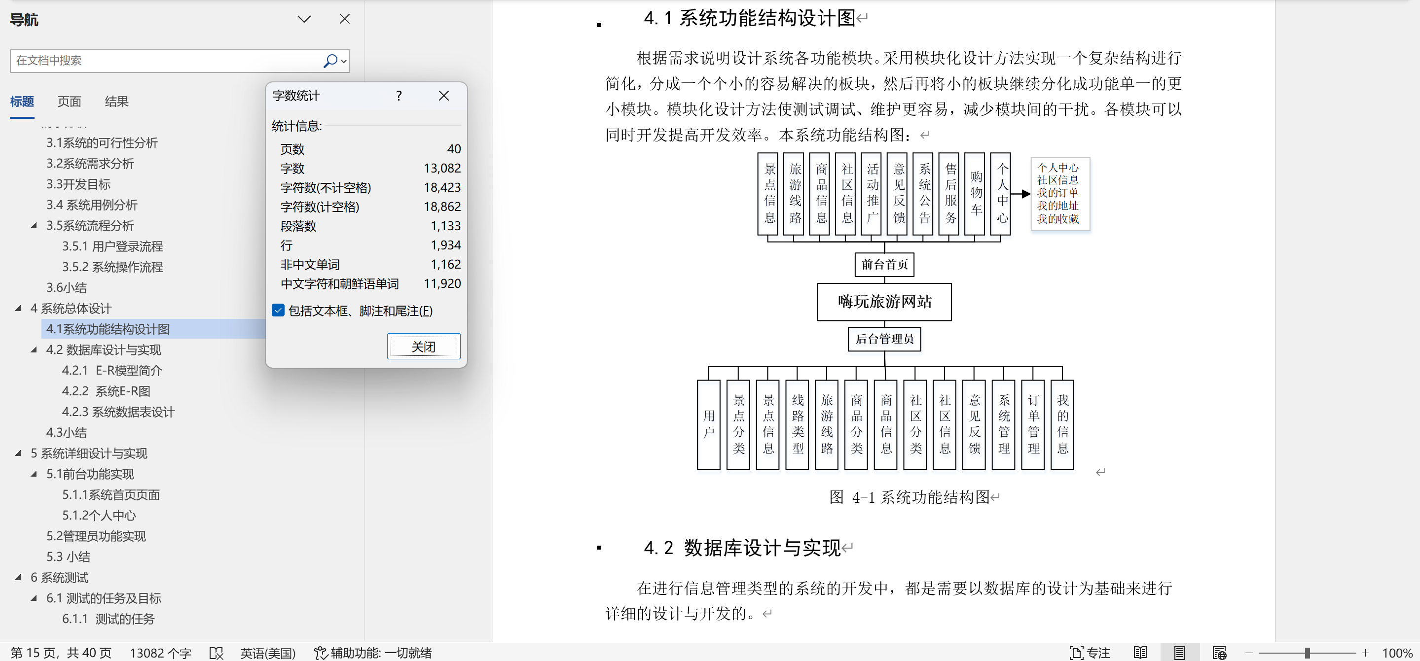The height and width of the screenshot is (661, 1420).
Task: Go to heading 3.3开发目标
Action: tap(78, 184)
